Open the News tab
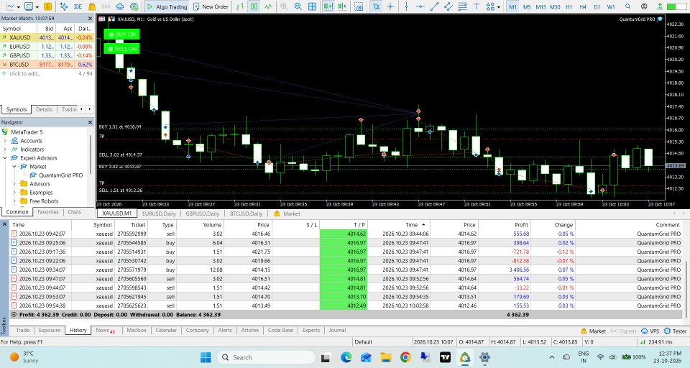This screenshot has width=690, height=368. tap(105, 330)
